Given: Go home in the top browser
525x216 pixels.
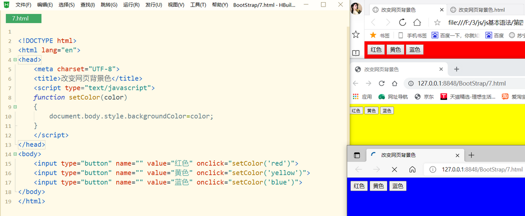Looking at the screenshot, I should [417, 22].
